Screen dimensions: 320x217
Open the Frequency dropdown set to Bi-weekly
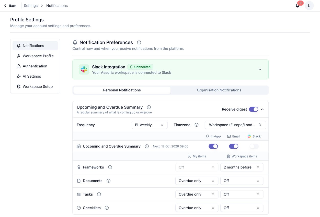(150, 125)
